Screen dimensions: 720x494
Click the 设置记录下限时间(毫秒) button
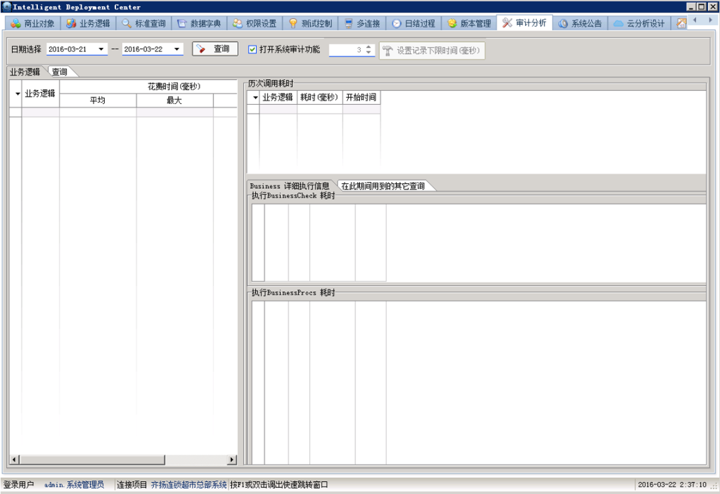(431, 51)
